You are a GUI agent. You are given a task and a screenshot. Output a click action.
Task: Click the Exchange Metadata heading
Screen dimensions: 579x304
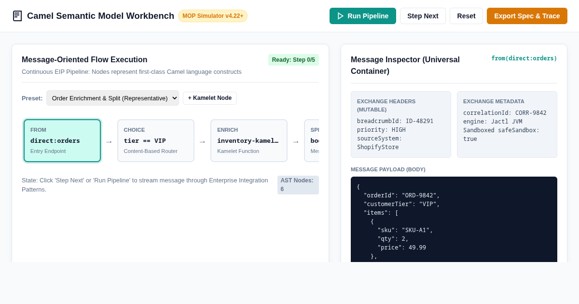click(x=494, y=101)
